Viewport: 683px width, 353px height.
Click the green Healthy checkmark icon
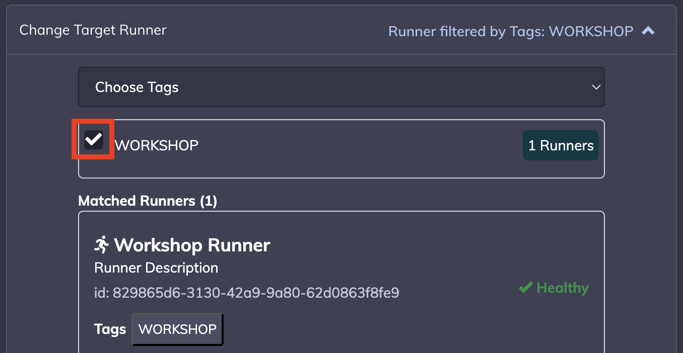point(525,288)
